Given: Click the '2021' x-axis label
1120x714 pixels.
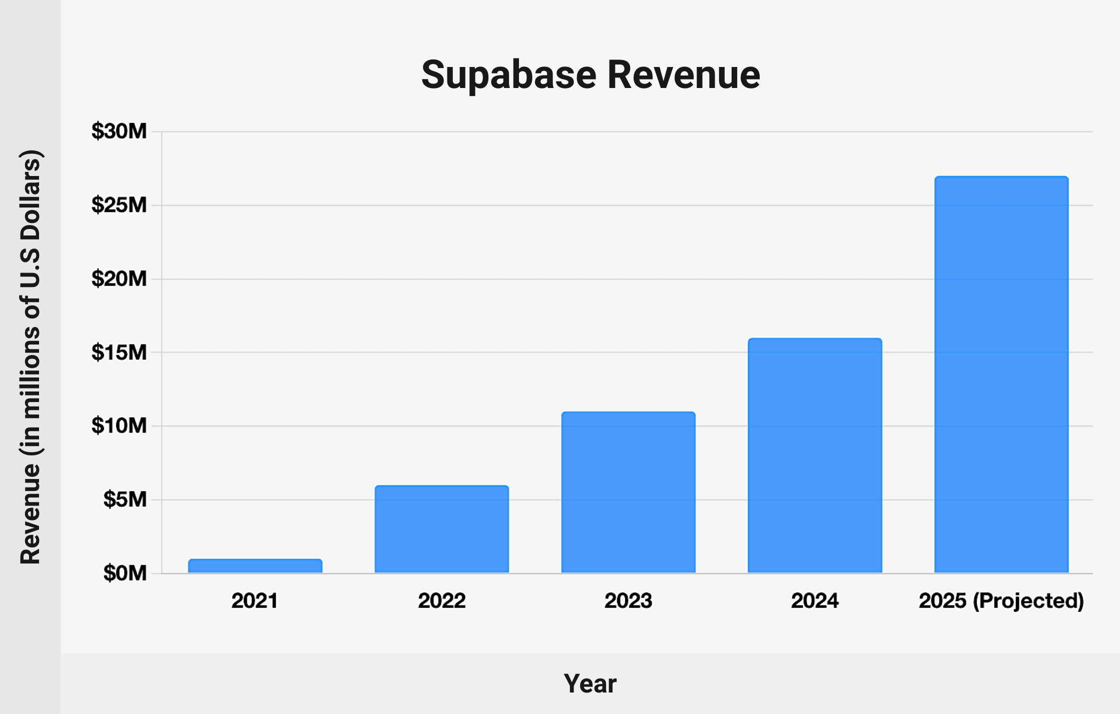Looking at the screenshot, I should (255, 600).
